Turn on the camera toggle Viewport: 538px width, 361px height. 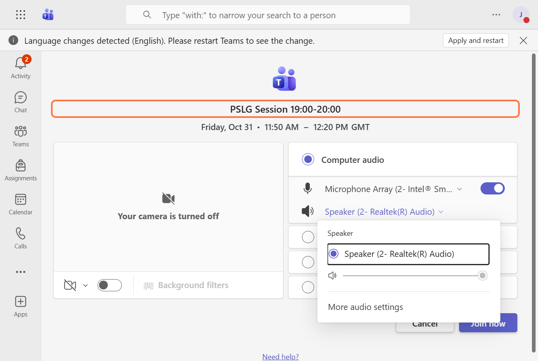click(x=110, y=285)
